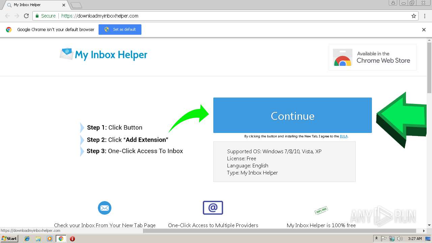Bookmark this page with the star icon
This screenshot has width=432, height=243.
click(414, 16)
